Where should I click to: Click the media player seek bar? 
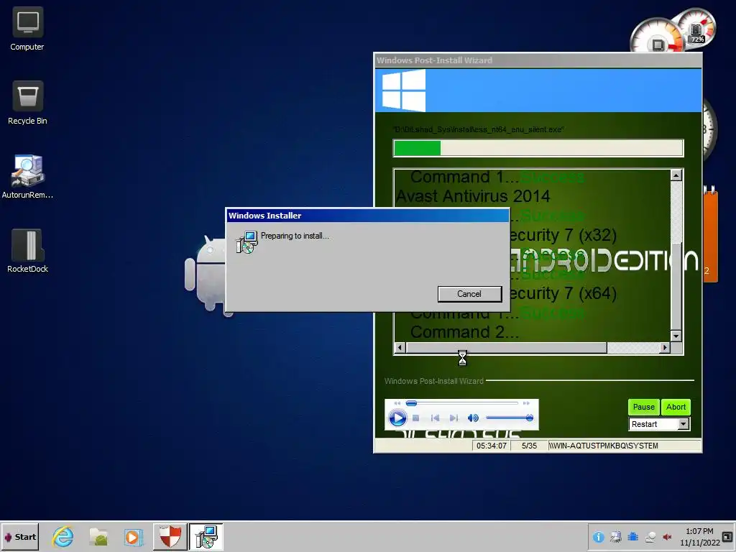point(462,403)
